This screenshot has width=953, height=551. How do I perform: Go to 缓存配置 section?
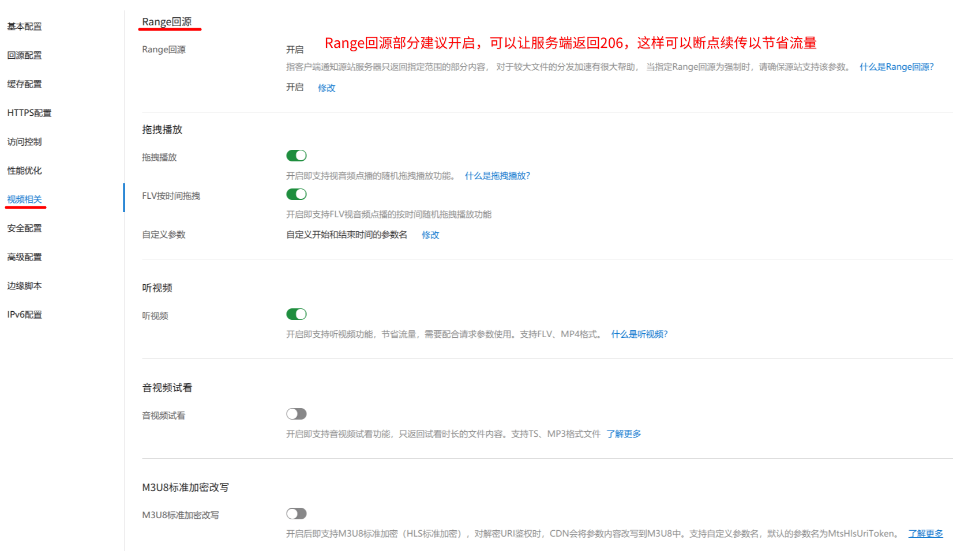24,84
